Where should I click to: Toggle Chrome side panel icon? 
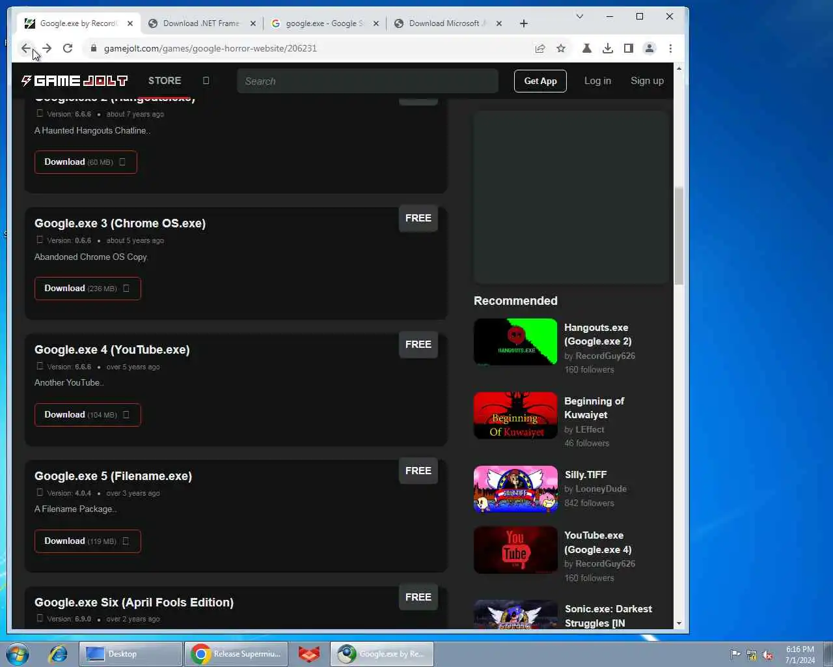tap(629, 48)
